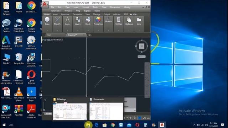
Task: Select the Autodesk Desktop App desktop icon
Action: (6, 43)
